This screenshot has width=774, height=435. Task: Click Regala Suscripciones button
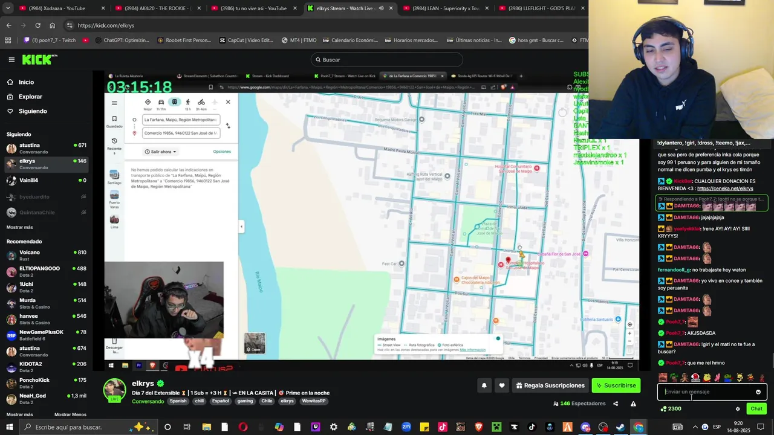[550, 385]
